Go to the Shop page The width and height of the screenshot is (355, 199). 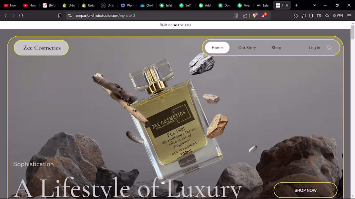tap(276, 48)
